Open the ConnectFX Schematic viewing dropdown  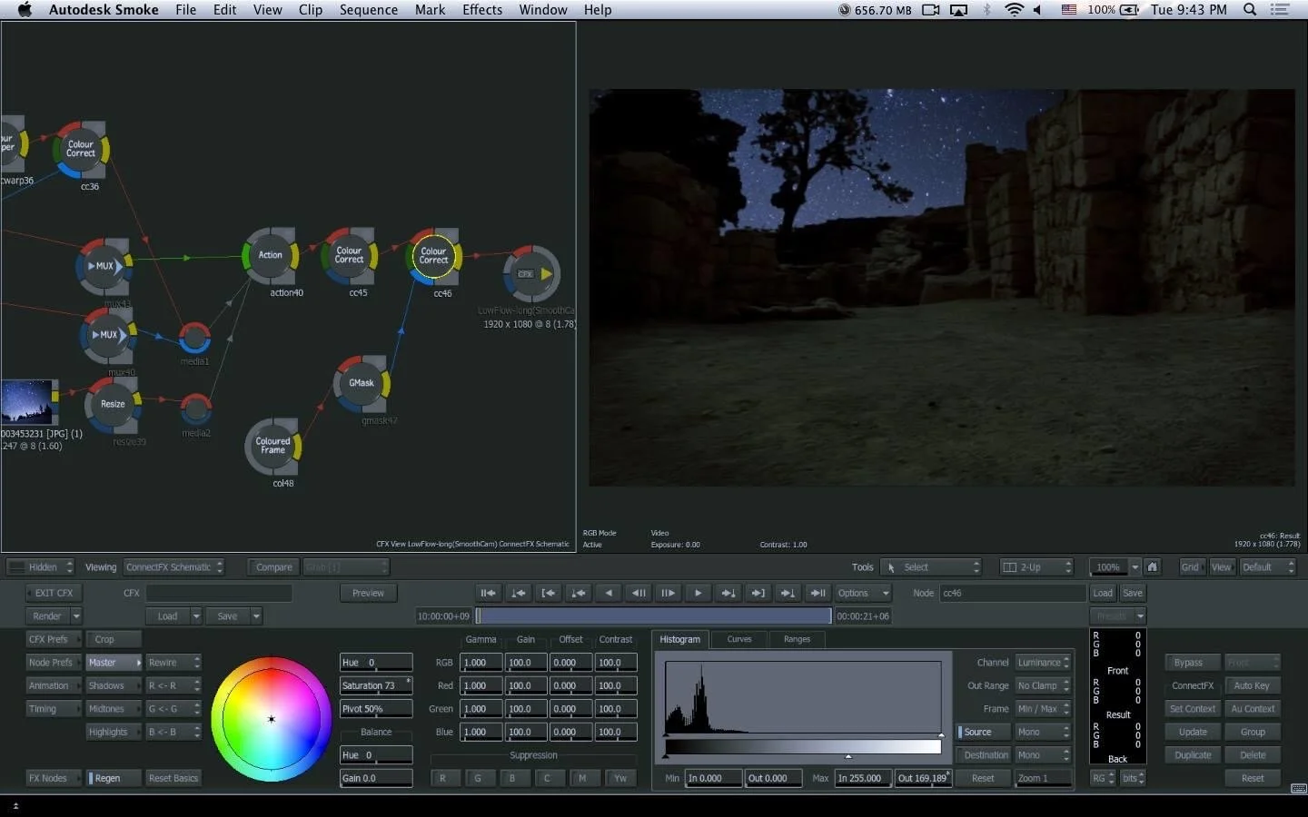click(x=173, y=567)
